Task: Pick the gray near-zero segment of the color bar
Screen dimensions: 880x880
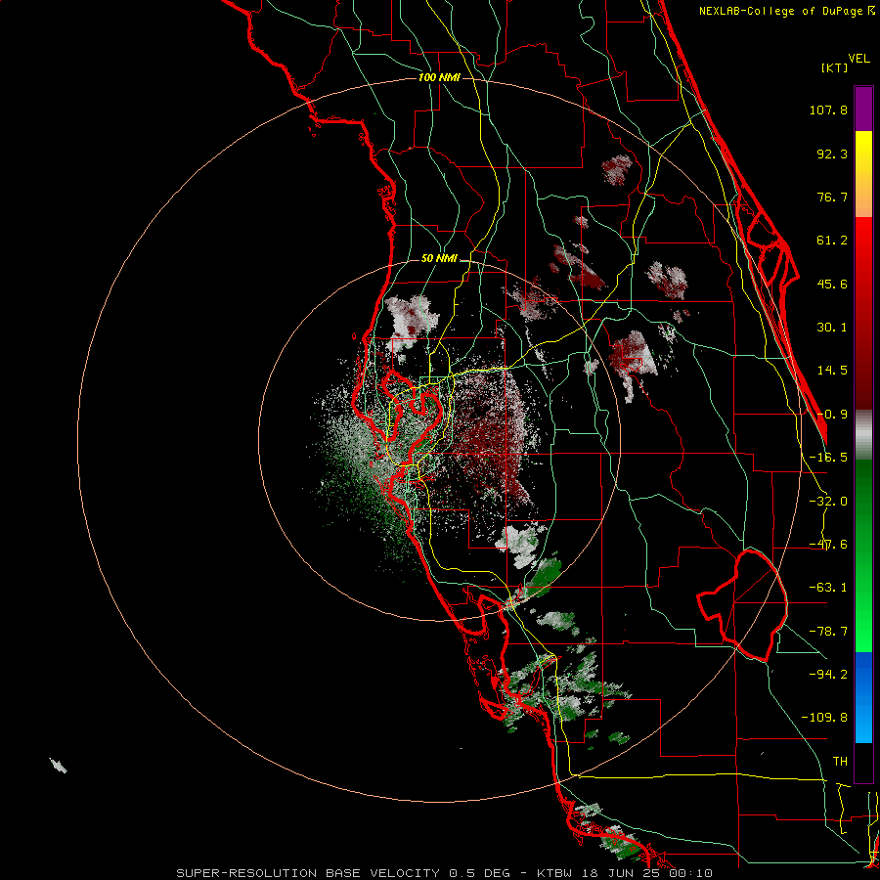Action: point(863,435)
